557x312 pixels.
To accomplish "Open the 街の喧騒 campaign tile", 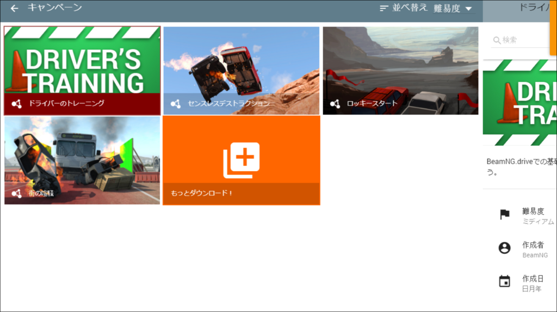I will click(x=82, y=160).
